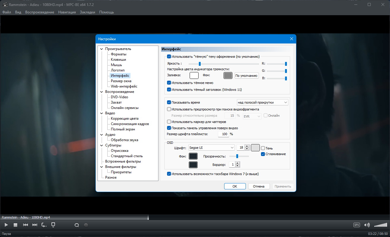Viewport: 390px width, 237px height.
Task: Enable Использовать маркер для чаптеров
Action: 169,122
